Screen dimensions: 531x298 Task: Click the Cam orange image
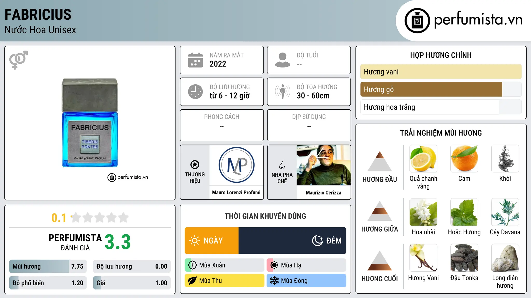(464, 159)
